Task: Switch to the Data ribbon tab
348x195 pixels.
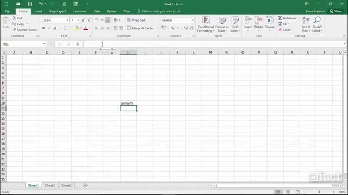Action: (96, 11)
